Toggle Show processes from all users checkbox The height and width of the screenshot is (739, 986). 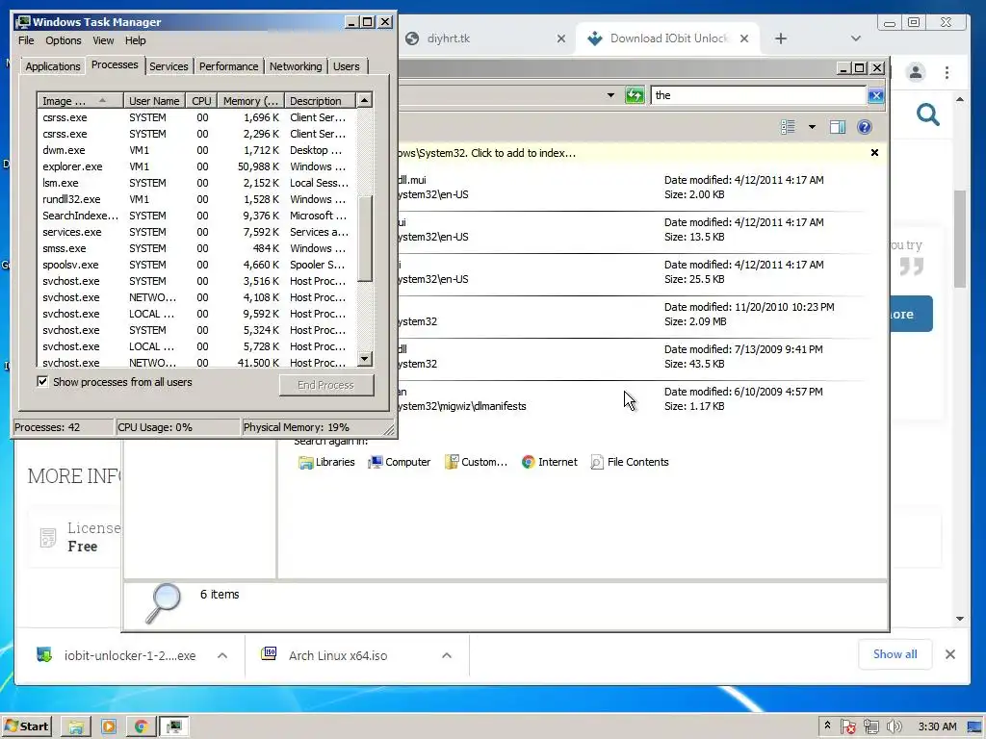(x=42, y=381)
